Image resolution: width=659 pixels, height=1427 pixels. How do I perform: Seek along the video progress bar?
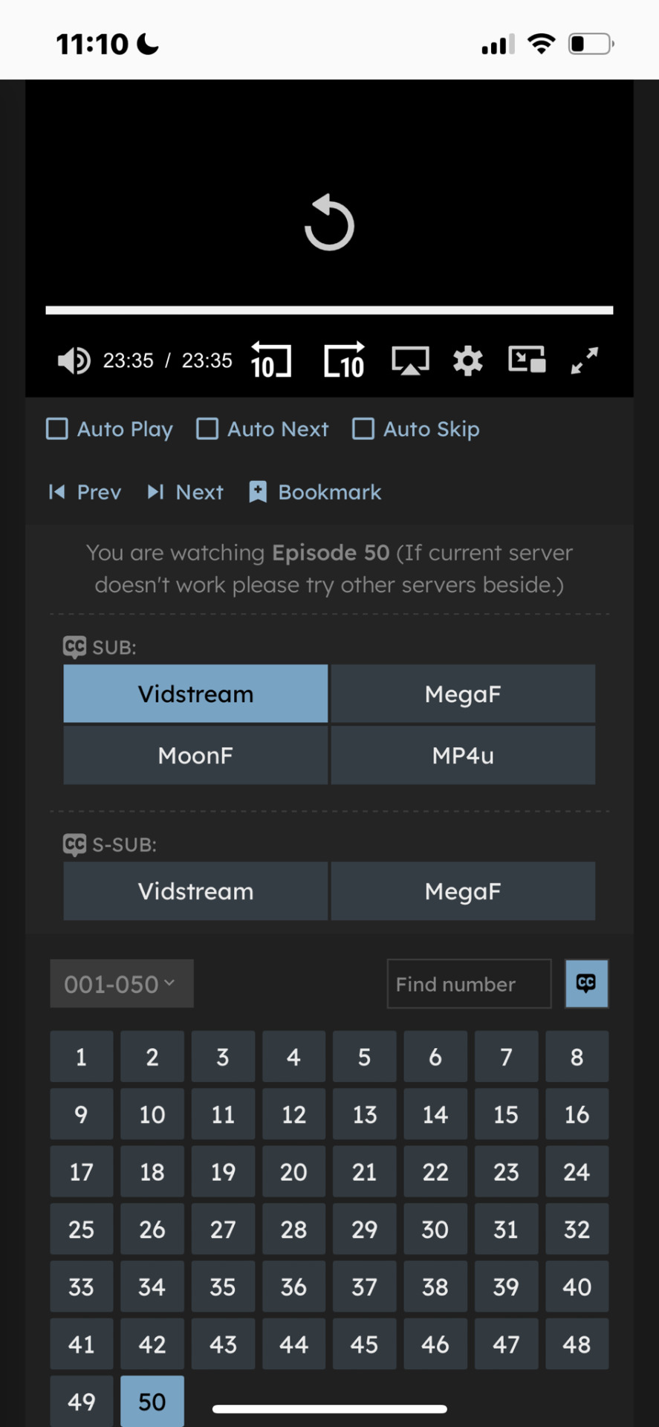329,310
